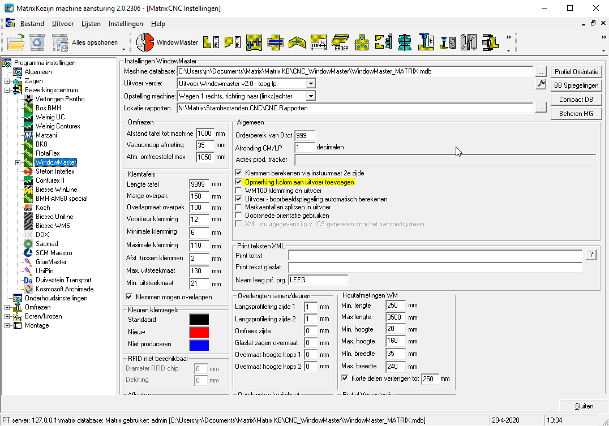The height and width of the screenshot is (426, 609).
Task: Click the 139x72 dimension profile toolbar icon
Action: [x=318, y=42]
